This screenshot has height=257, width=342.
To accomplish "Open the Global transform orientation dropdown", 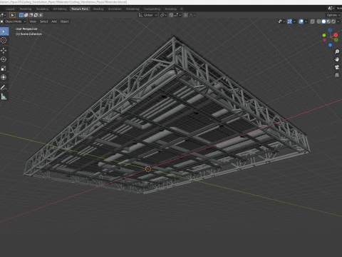I will coord(148,15).
